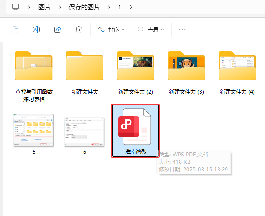Select the empty 新建文件夹 folder icon
Screen dimensions: 265x216
click(84, 66)
